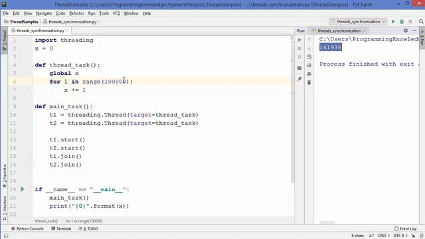Click highlighted output 141938 in console

pos(330,47)
